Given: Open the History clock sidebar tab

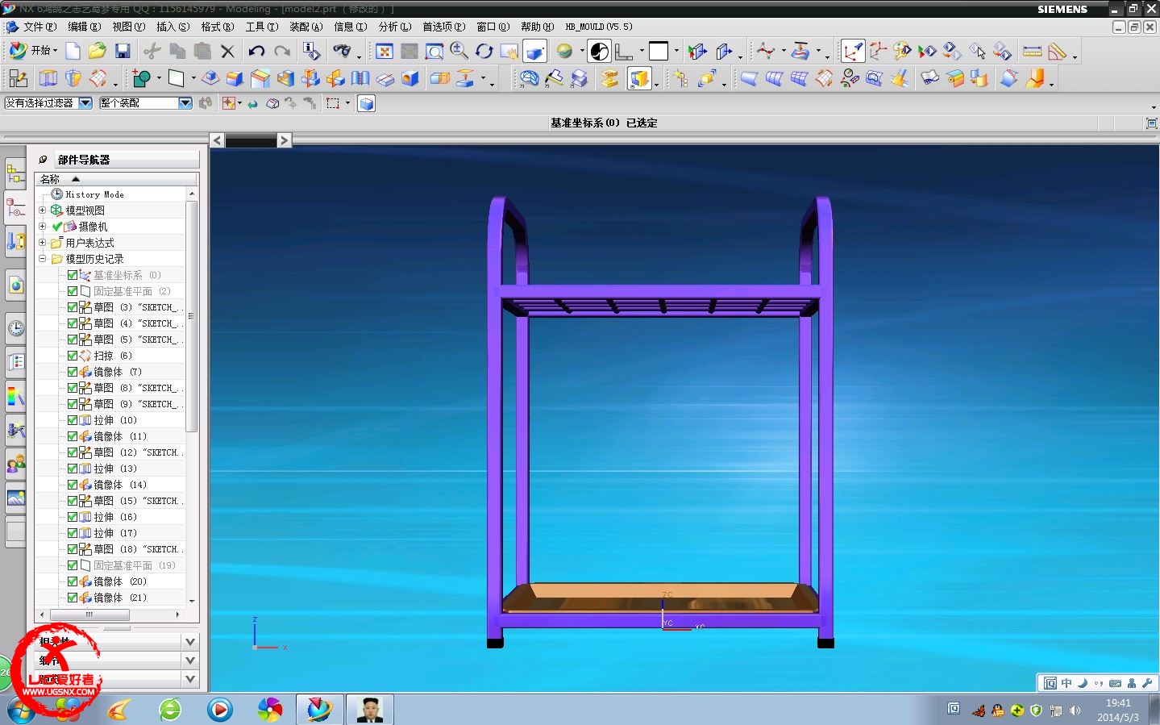Looking at the screenshot, I should tap(15, 328).
